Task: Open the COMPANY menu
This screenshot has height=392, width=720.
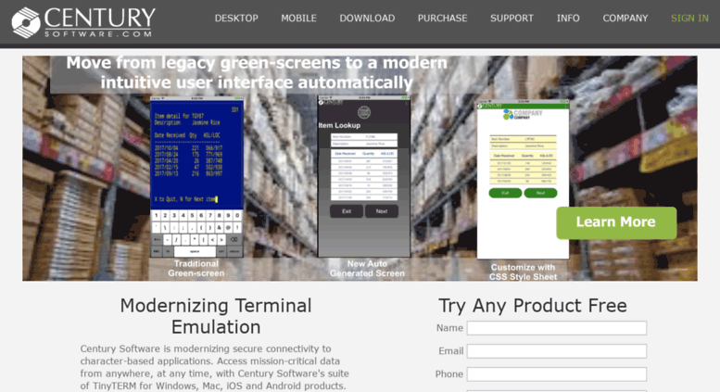Action: [x=625, y=19]
